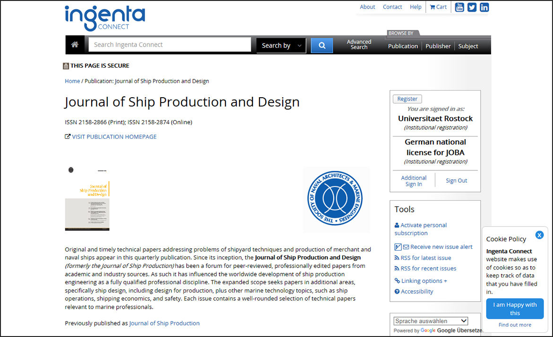
Task: Click the Cookie Policy heading
Action: tap(506, 239)
